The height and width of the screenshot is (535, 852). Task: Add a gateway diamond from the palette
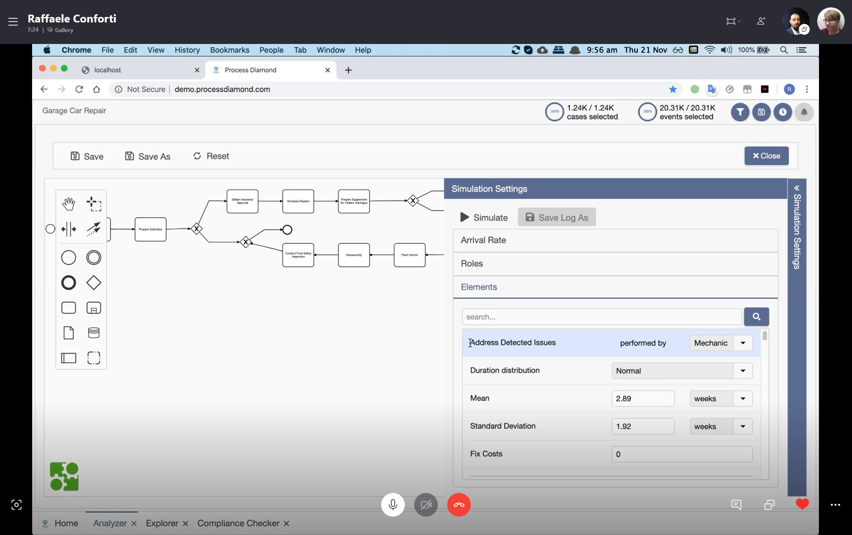point(94,283)
